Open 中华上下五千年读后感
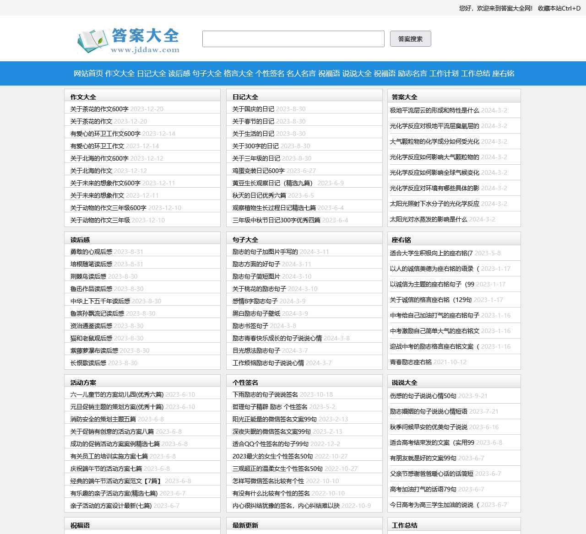 (x=100, y=301)
